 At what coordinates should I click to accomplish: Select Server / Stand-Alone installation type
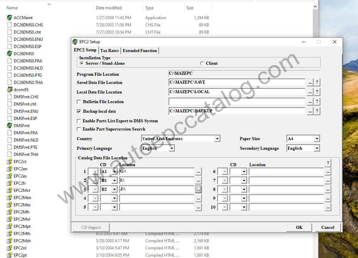tap(82, 63)
